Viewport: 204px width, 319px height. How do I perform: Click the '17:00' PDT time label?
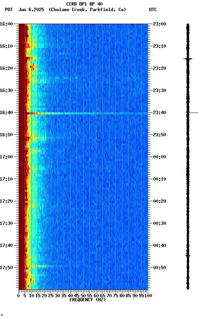point(6,157)
